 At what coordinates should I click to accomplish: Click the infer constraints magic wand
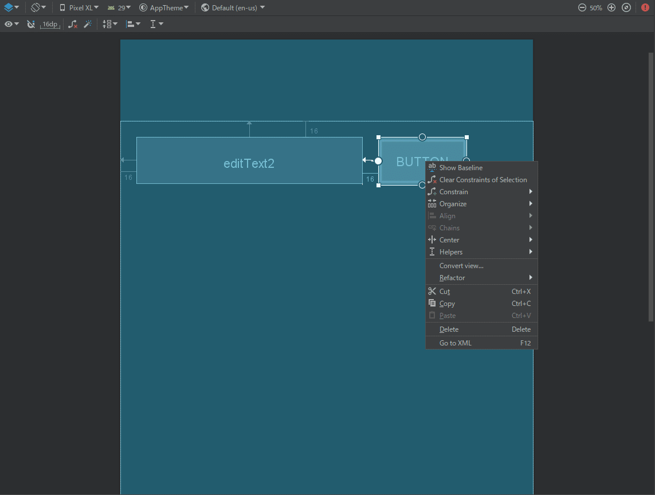[x=88, y=24]
